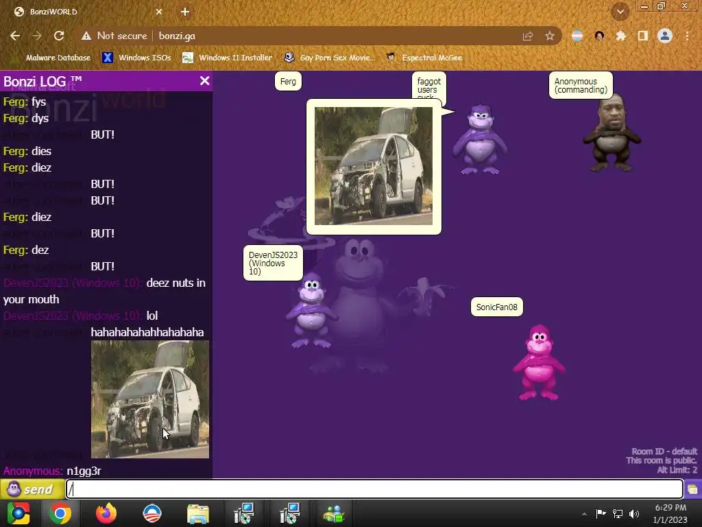702x527 pixels.
Task: Open the messenger people icon on taskbar
Action: (334, 513)
